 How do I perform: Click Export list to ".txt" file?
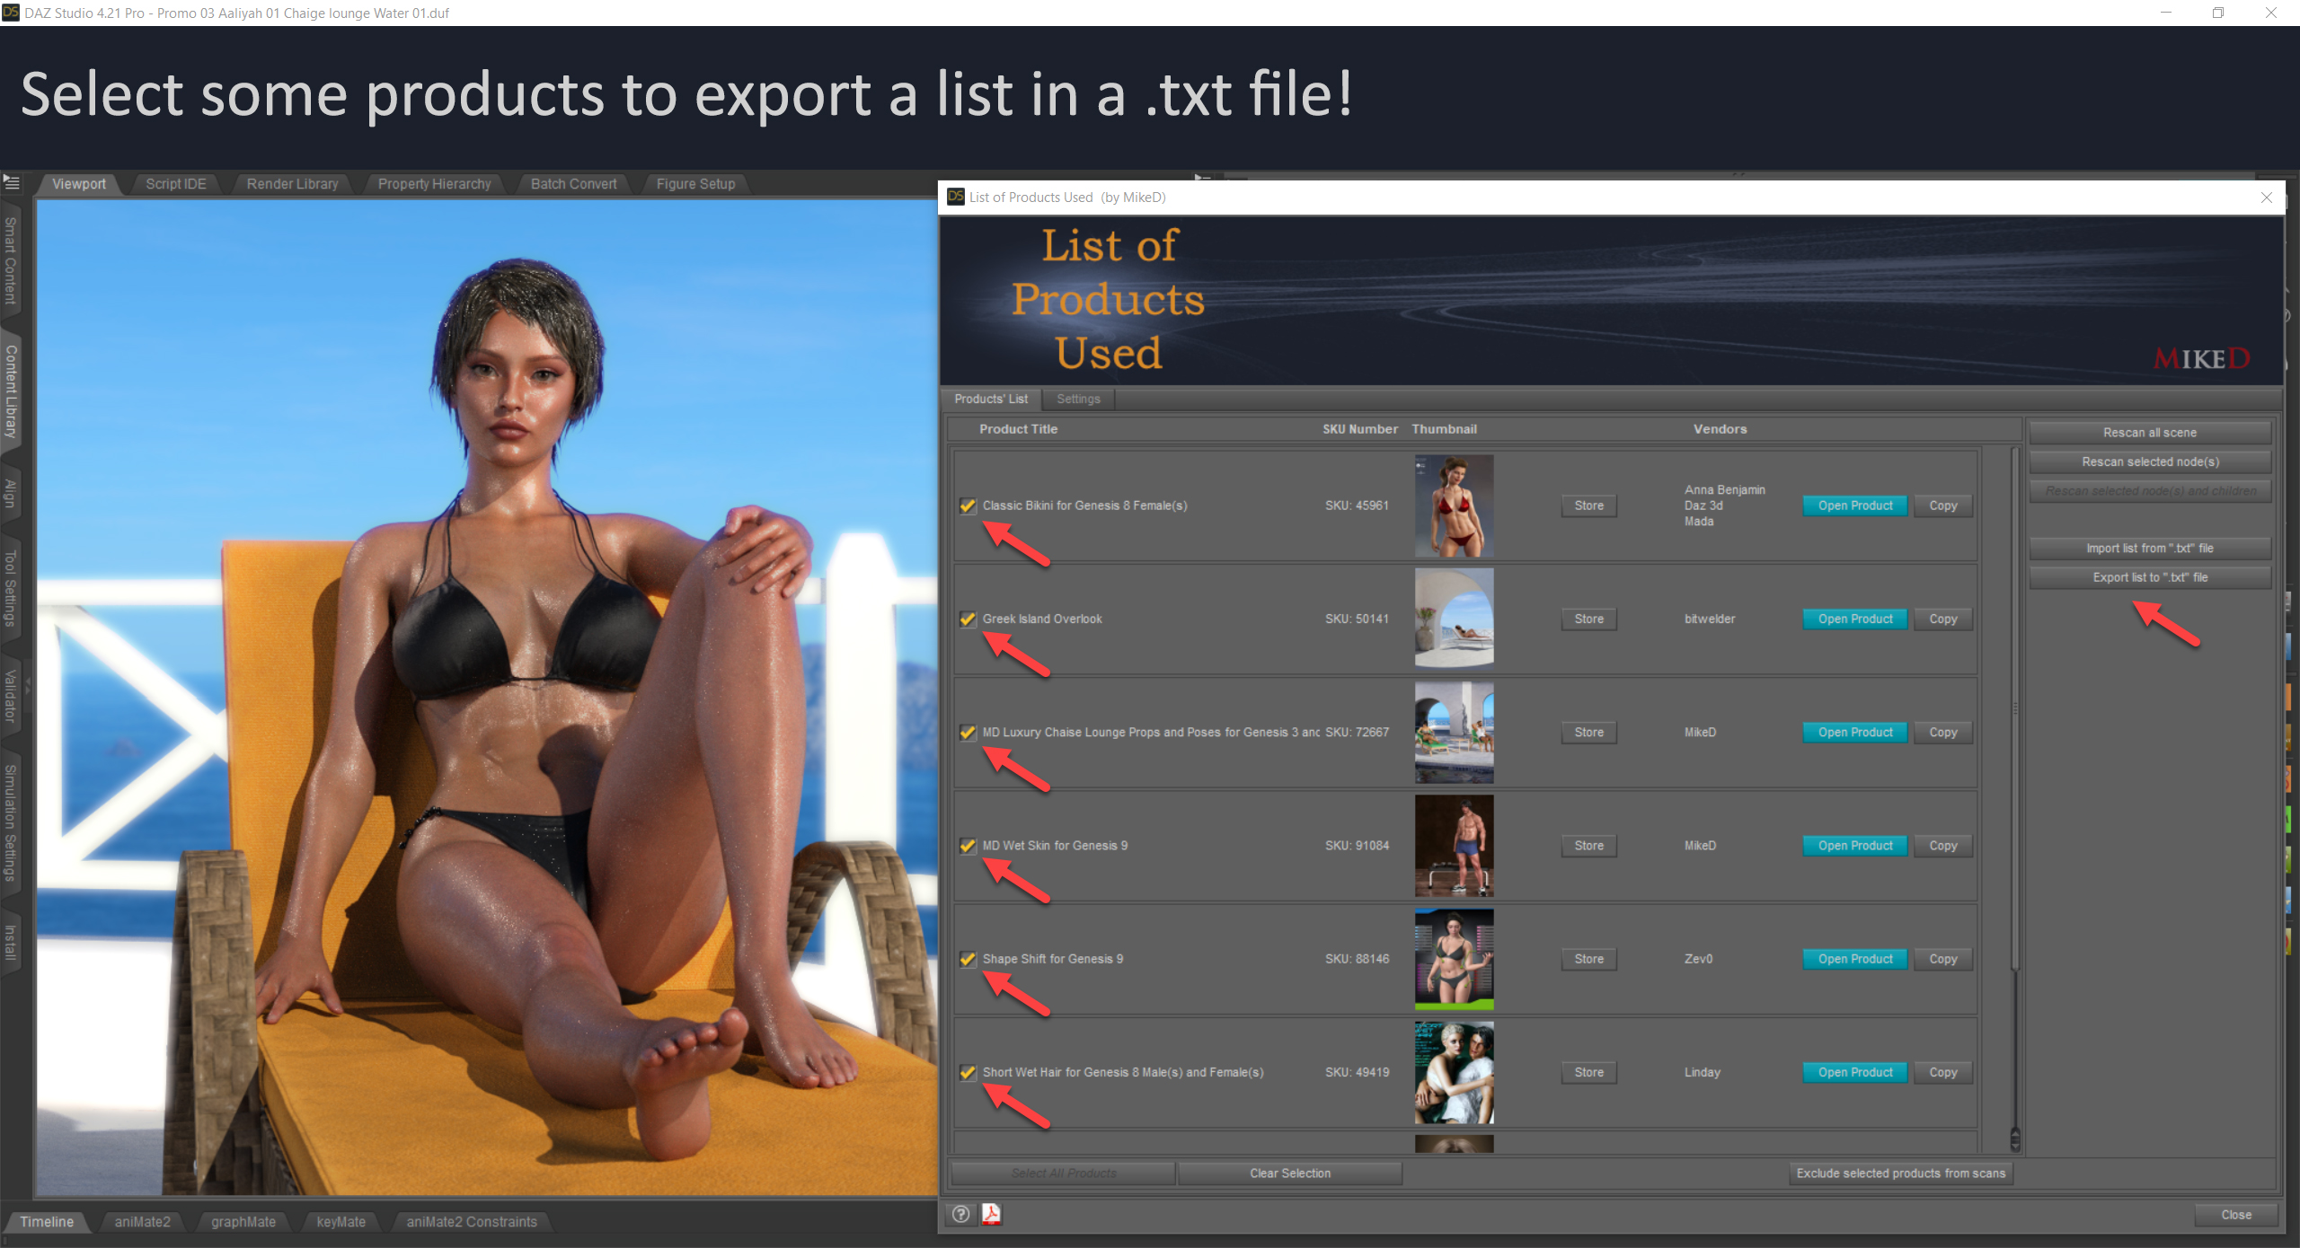coord(2150,577)
